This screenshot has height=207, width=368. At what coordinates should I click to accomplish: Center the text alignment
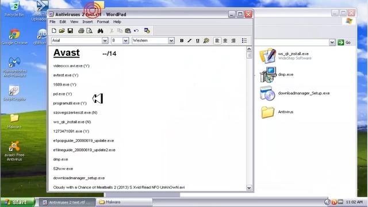point(225,41)
